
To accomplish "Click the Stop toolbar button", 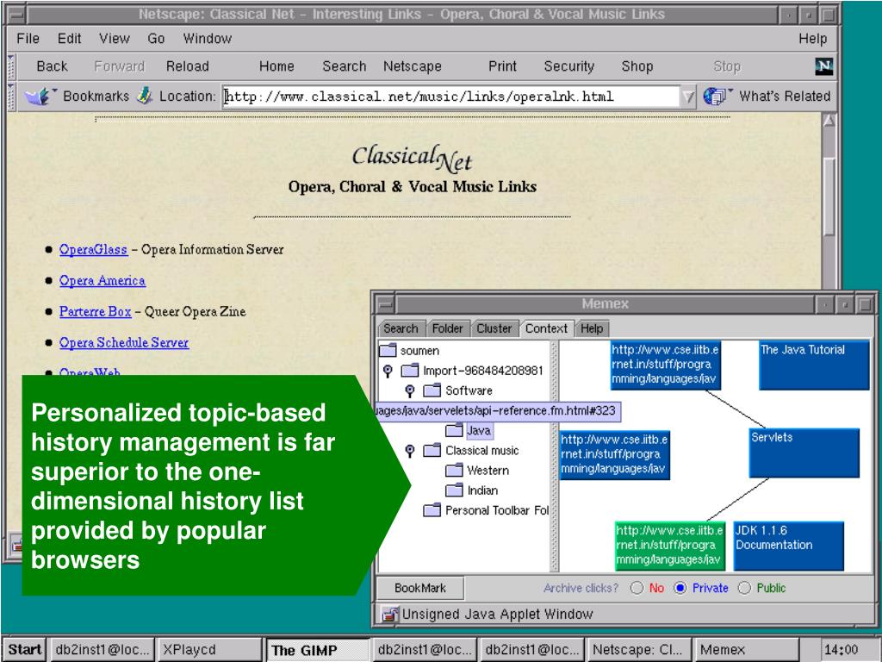I will tap(727, 66).
